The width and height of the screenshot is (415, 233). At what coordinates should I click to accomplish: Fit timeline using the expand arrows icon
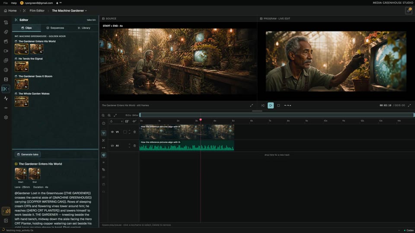point(115,115)
